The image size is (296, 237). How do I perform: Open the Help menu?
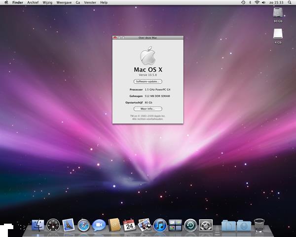104,2
